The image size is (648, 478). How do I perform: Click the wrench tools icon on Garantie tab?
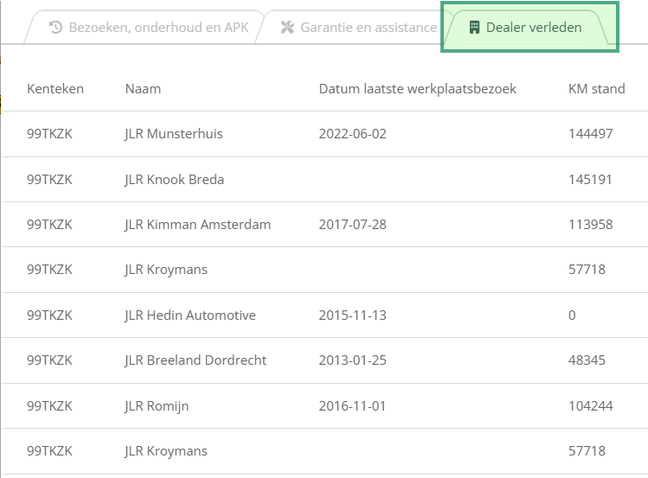pyautogui.click(x=287, y=28)
